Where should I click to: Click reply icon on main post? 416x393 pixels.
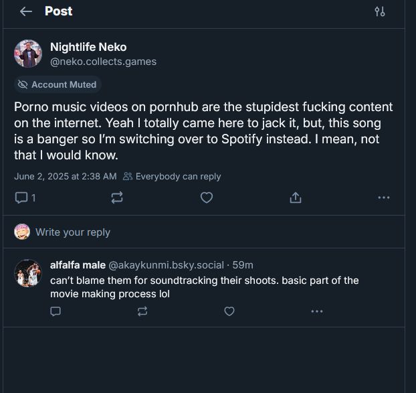(21, 198)
